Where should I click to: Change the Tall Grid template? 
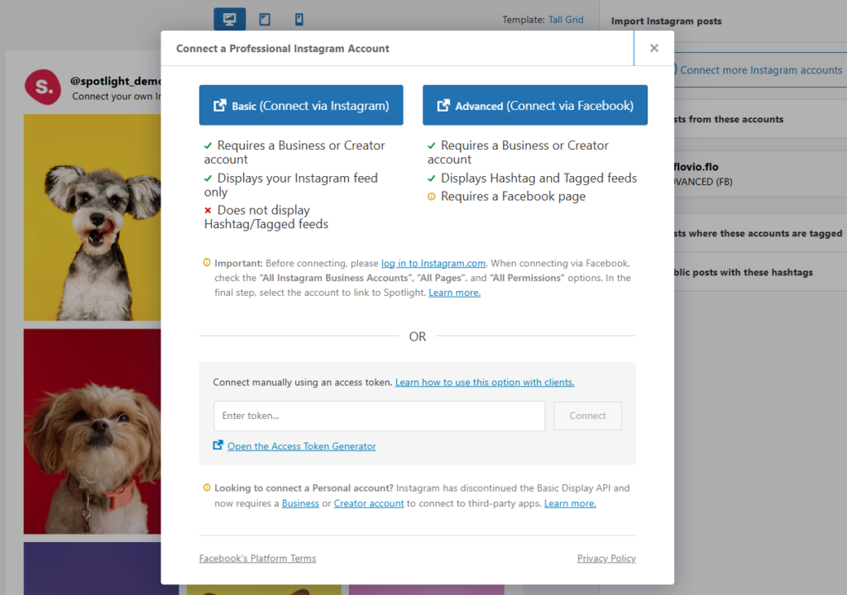point(566,19)
